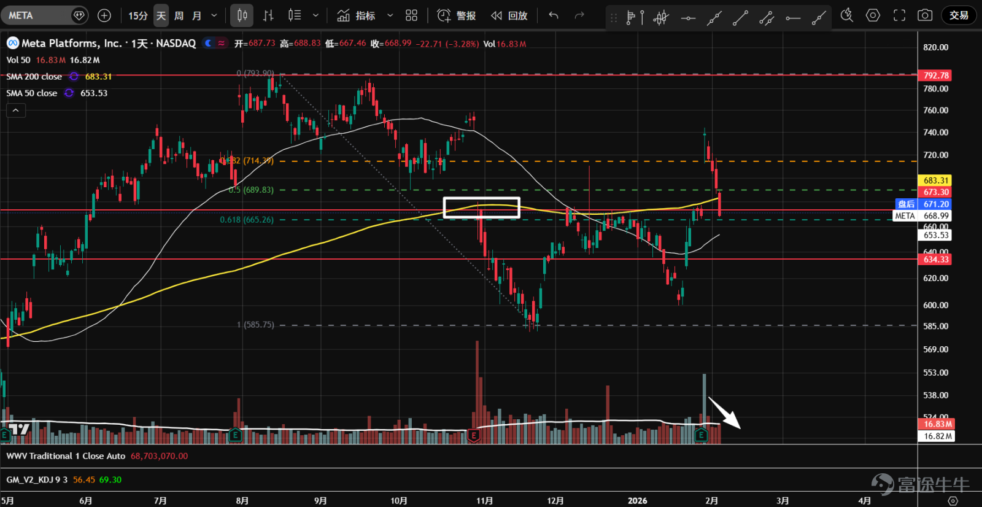982x507 pixels.
Task: Expand the indicators favorites dropdown arrow
Action: click(390, 15)
